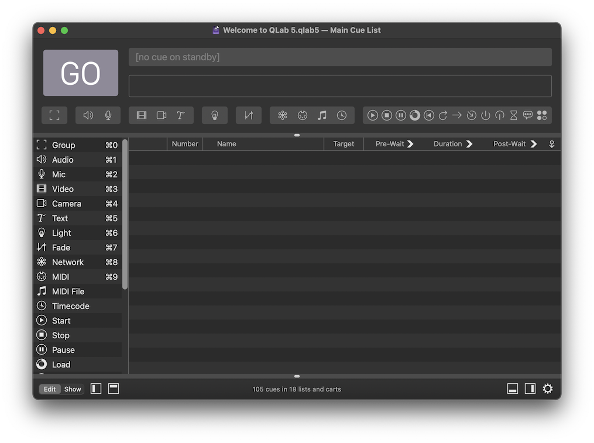Click the Mic cue toolbar icon
Image resolution: width=594 pixels, height=443 pixels.
pyautogui.click(x=108, y=115)
